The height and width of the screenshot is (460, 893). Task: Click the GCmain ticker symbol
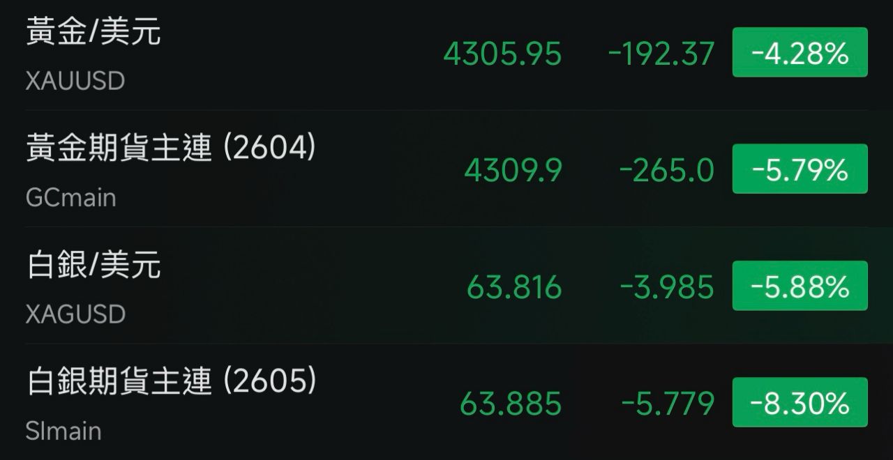pos(70,198)
